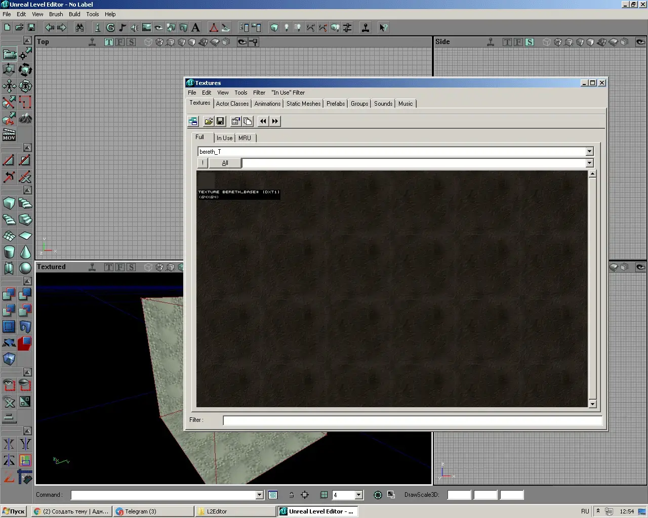Viewport: 648px width, 518px height.
Task: Click the Пуск Start button
Action: [14, 511]
